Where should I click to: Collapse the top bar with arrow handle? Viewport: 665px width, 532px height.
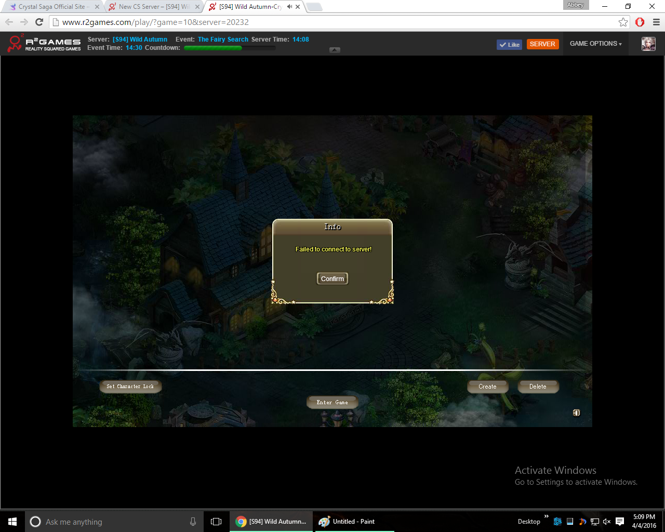(x=335, y=50)
